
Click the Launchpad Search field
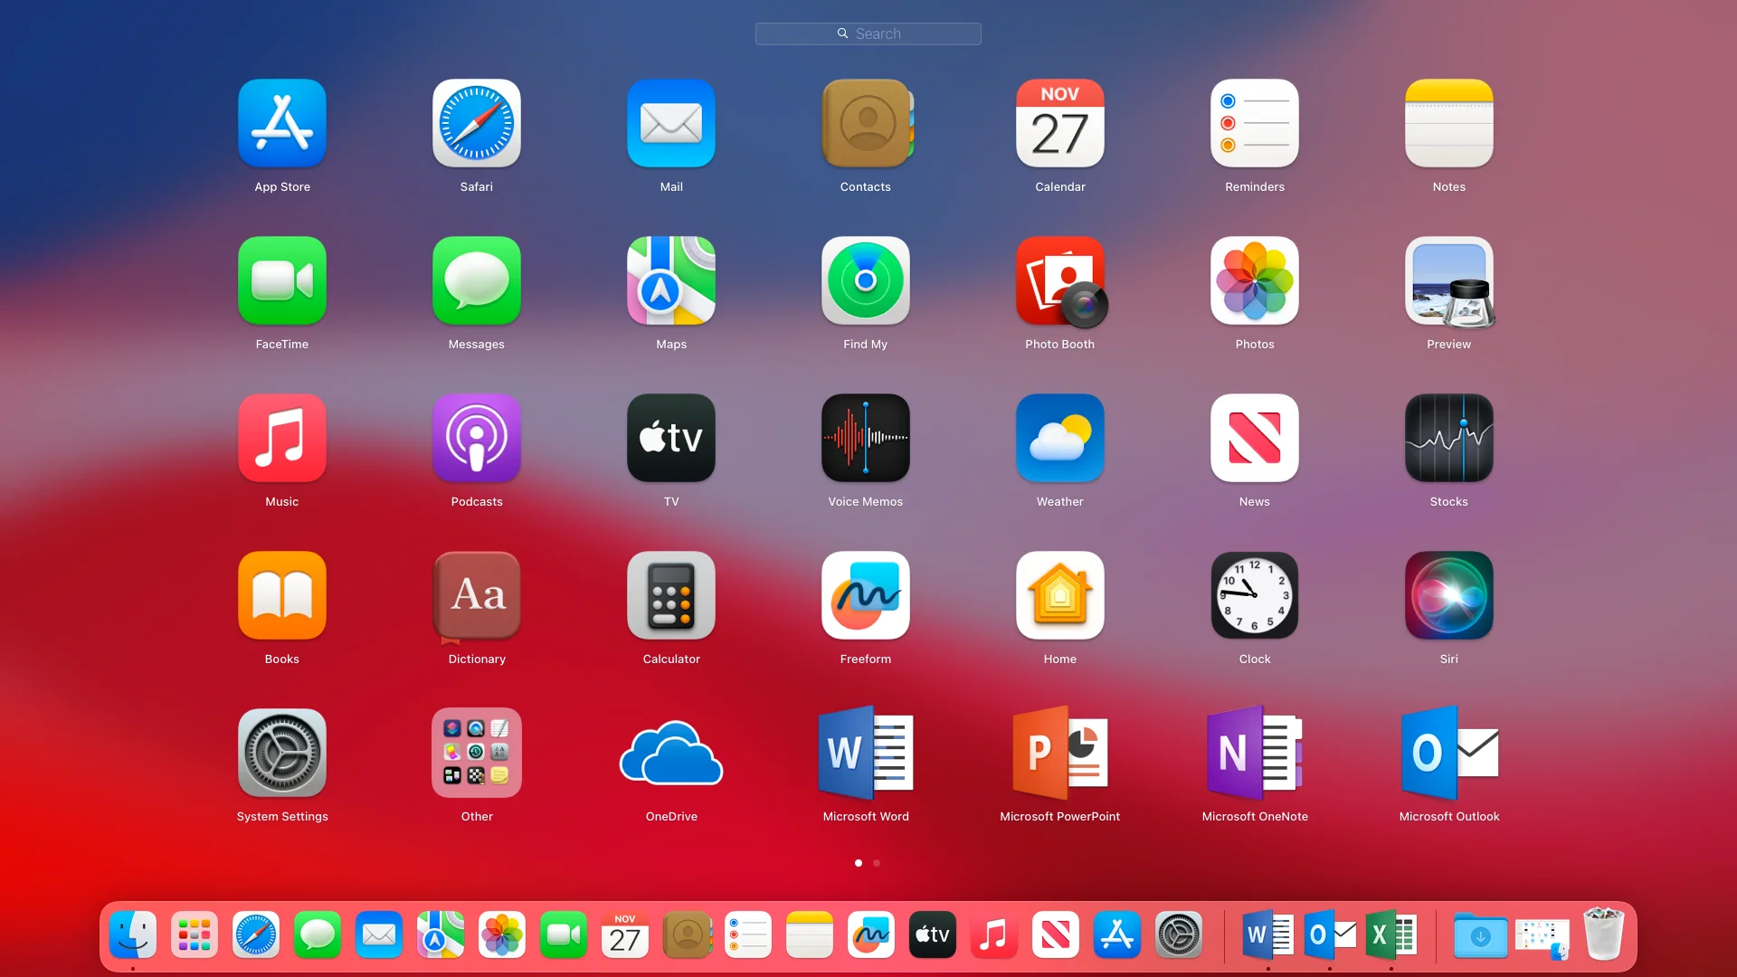[x=868, y=33]
